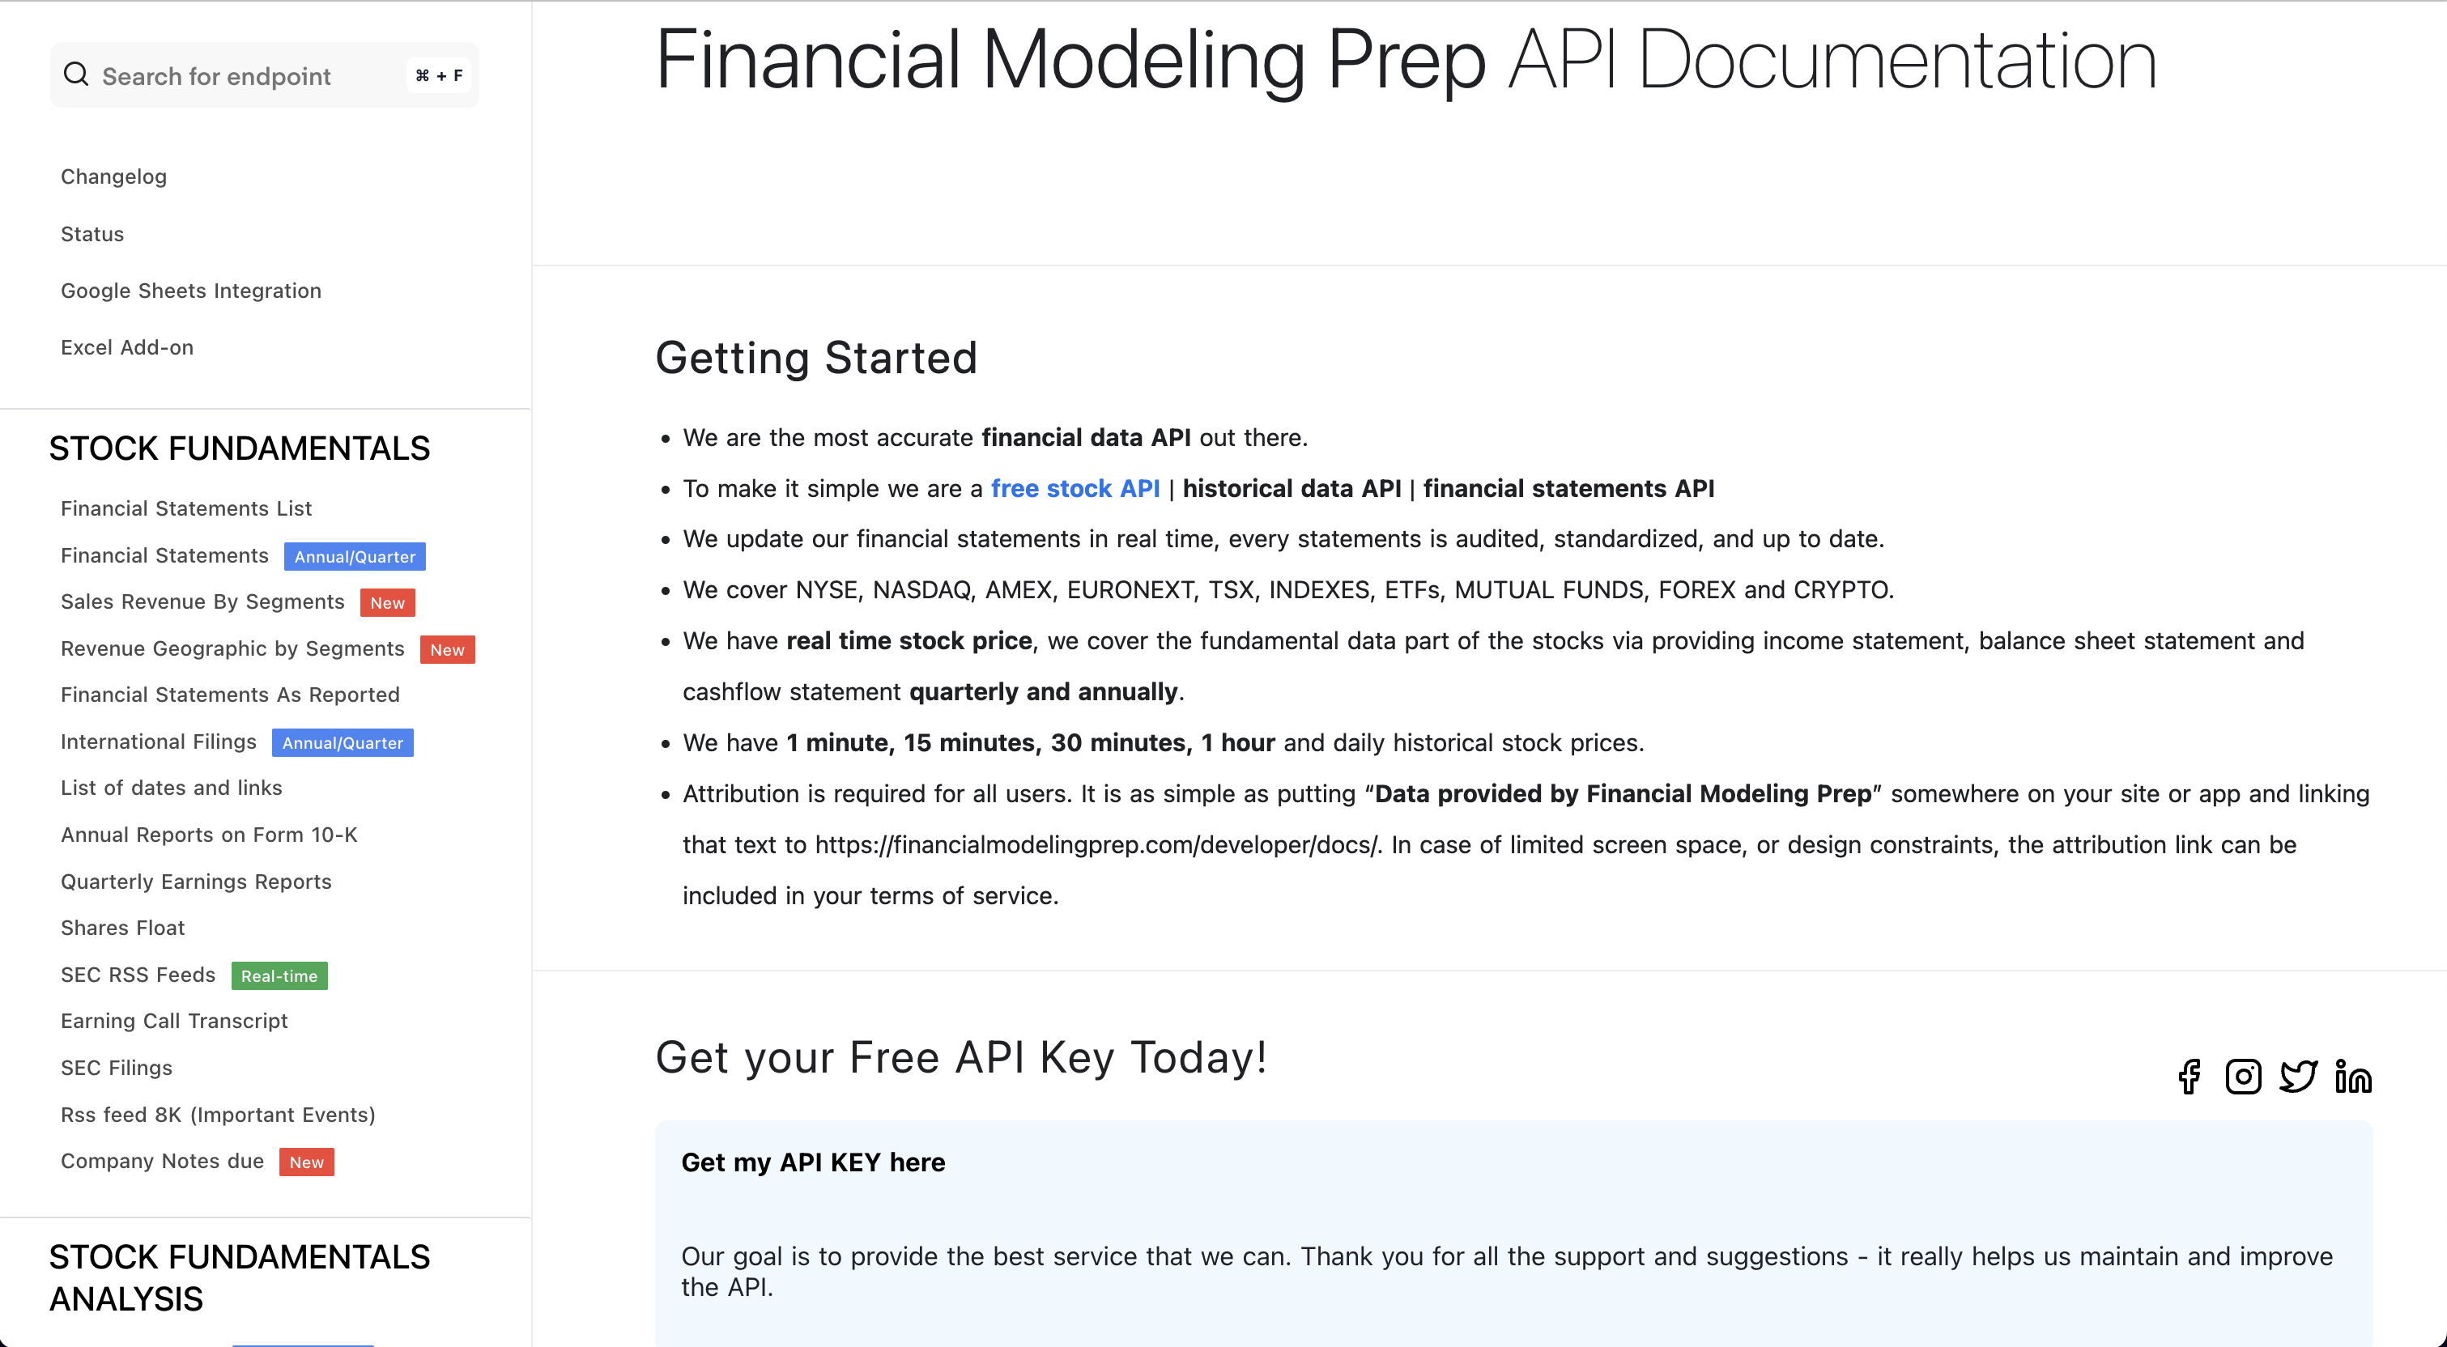
Task: Click the Facebook icon
Action: pos(2190,1077)
